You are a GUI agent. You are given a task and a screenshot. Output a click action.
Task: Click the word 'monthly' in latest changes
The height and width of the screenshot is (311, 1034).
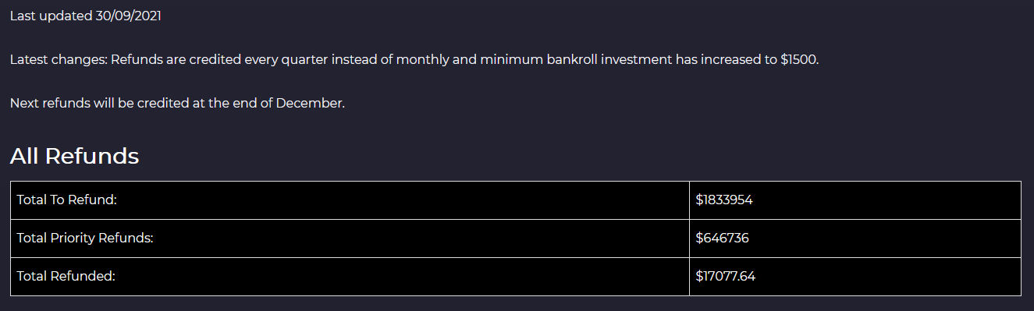coord(422,60)
